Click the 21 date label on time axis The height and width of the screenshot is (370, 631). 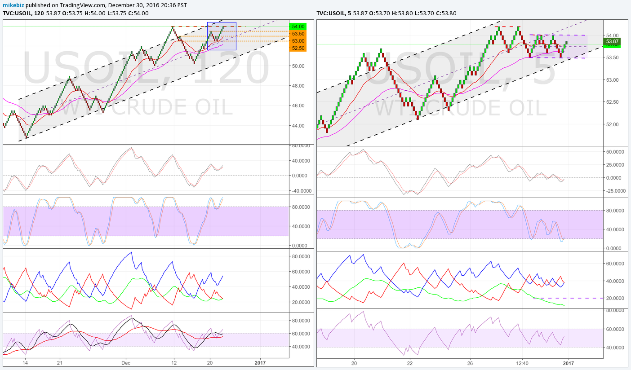click(x=59, y=362)
